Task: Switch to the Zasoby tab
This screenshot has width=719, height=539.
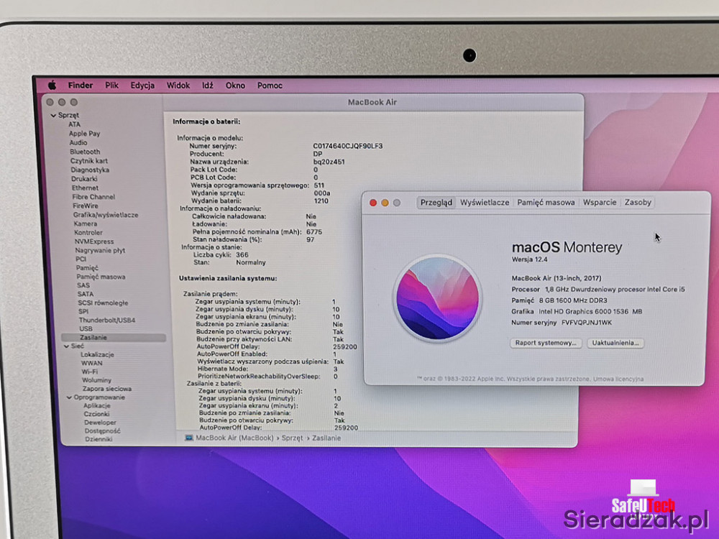Action: point(638,203)
